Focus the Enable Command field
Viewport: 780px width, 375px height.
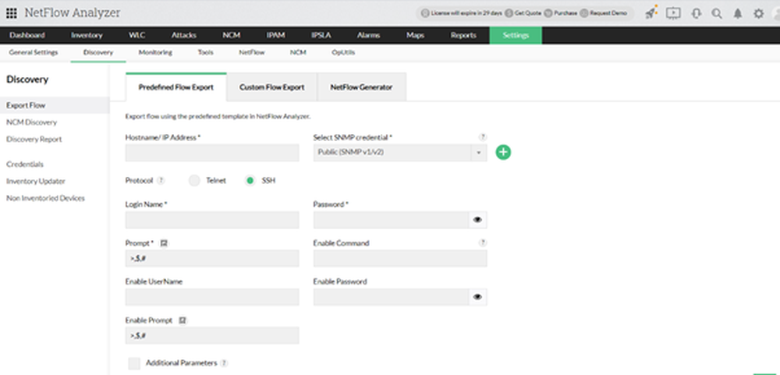[x=400, y=259]
